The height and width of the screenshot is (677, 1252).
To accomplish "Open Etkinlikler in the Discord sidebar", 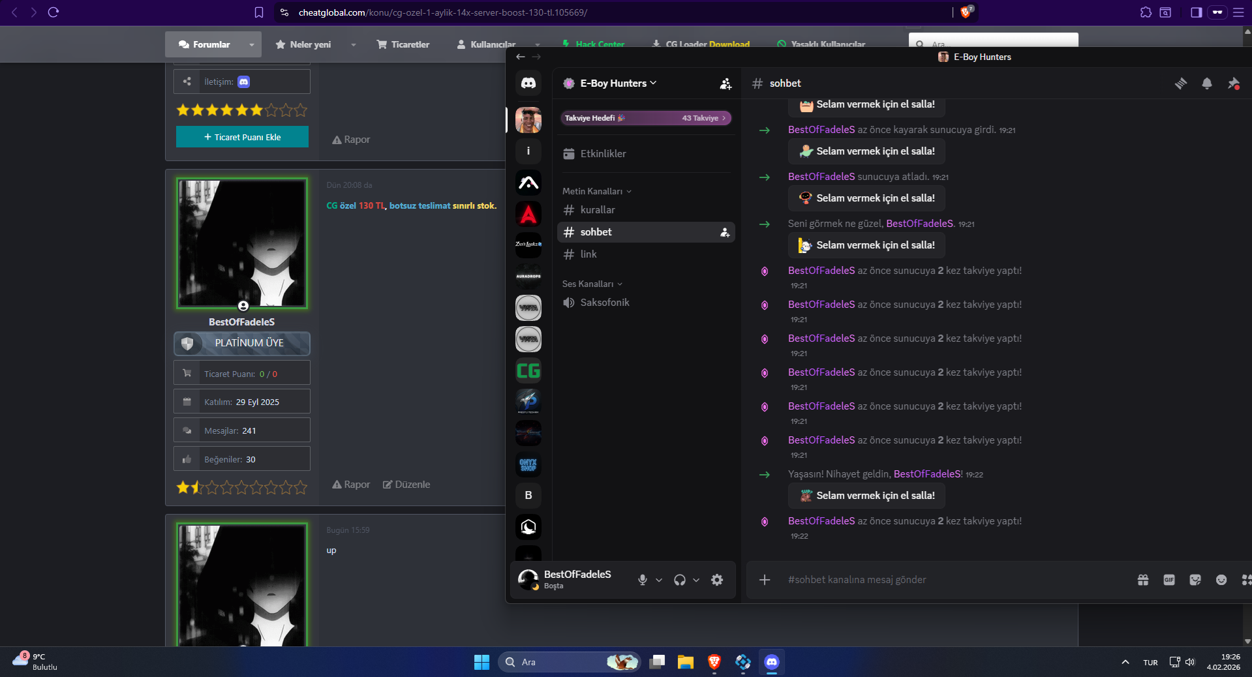I will coord(646,154).
